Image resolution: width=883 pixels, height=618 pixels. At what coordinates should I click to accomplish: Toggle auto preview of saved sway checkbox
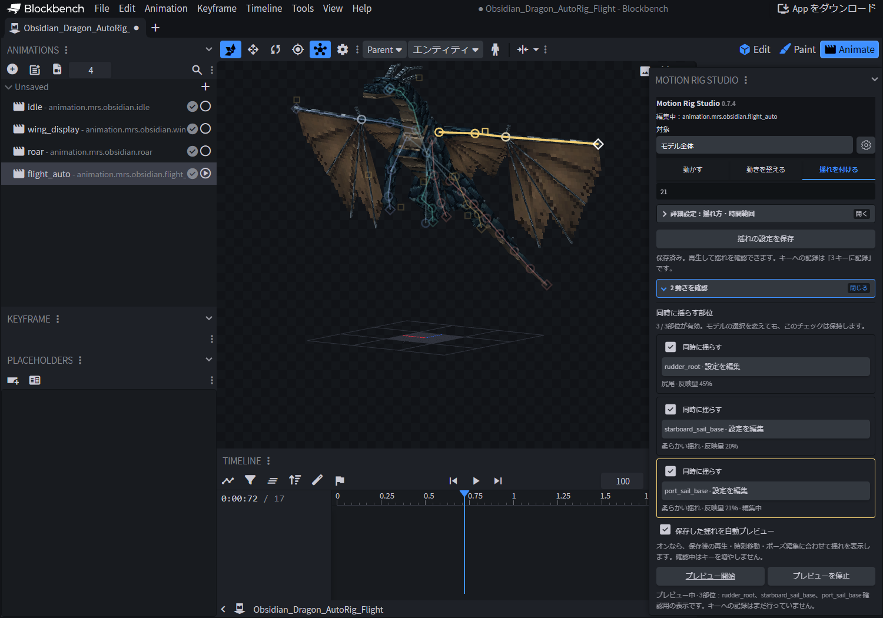[x=665, y=530]
